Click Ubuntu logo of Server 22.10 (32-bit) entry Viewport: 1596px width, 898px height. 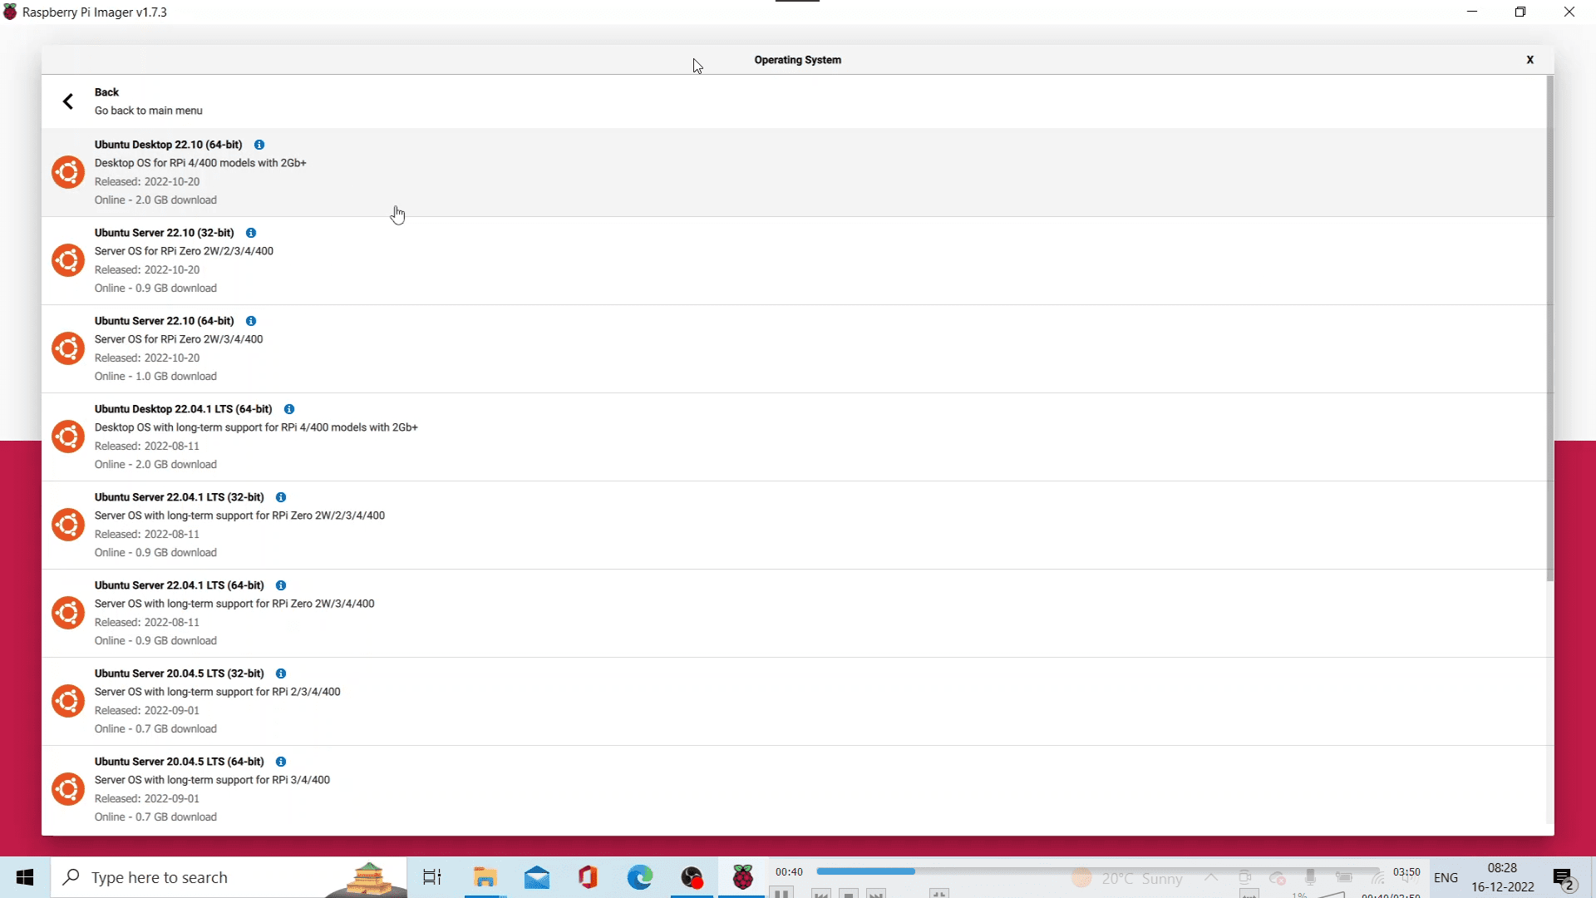pyautogui.click(x=68, y=260)
